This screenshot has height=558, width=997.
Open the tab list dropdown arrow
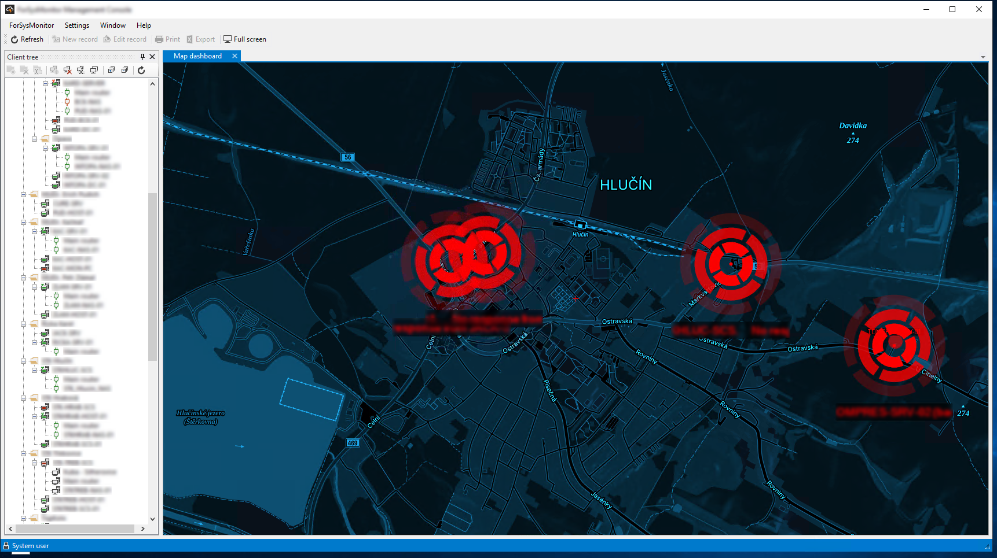(x=983, y=57)
